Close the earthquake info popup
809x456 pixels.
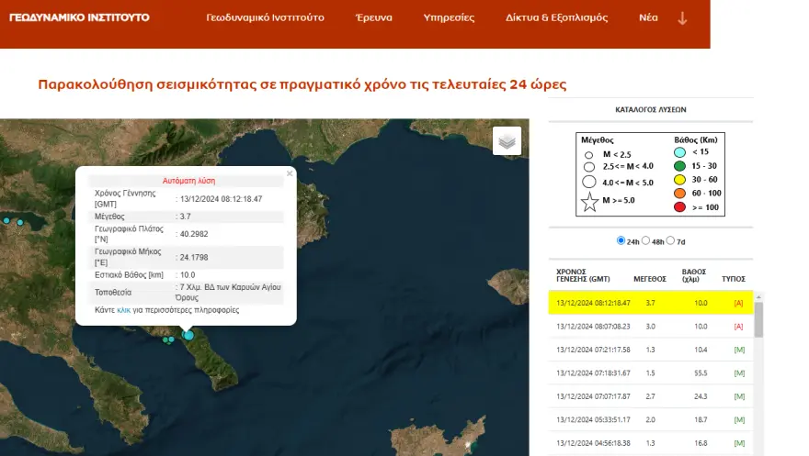point(290,172)
